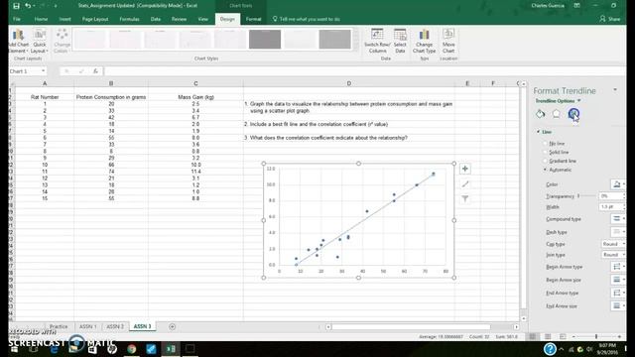Click the Fill & Line paint bucket icon
Screen dimensions: 635x357
coord(540,114)
